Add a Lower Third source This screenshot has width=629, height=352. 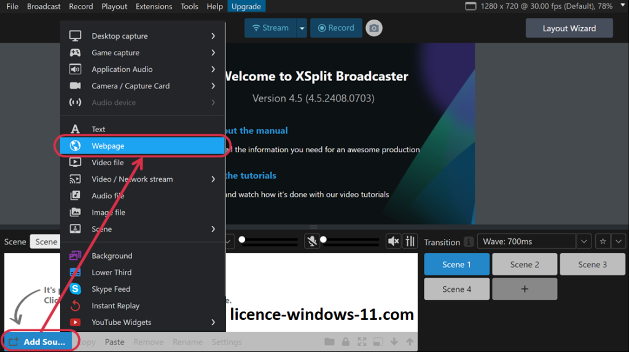point(111,272)
